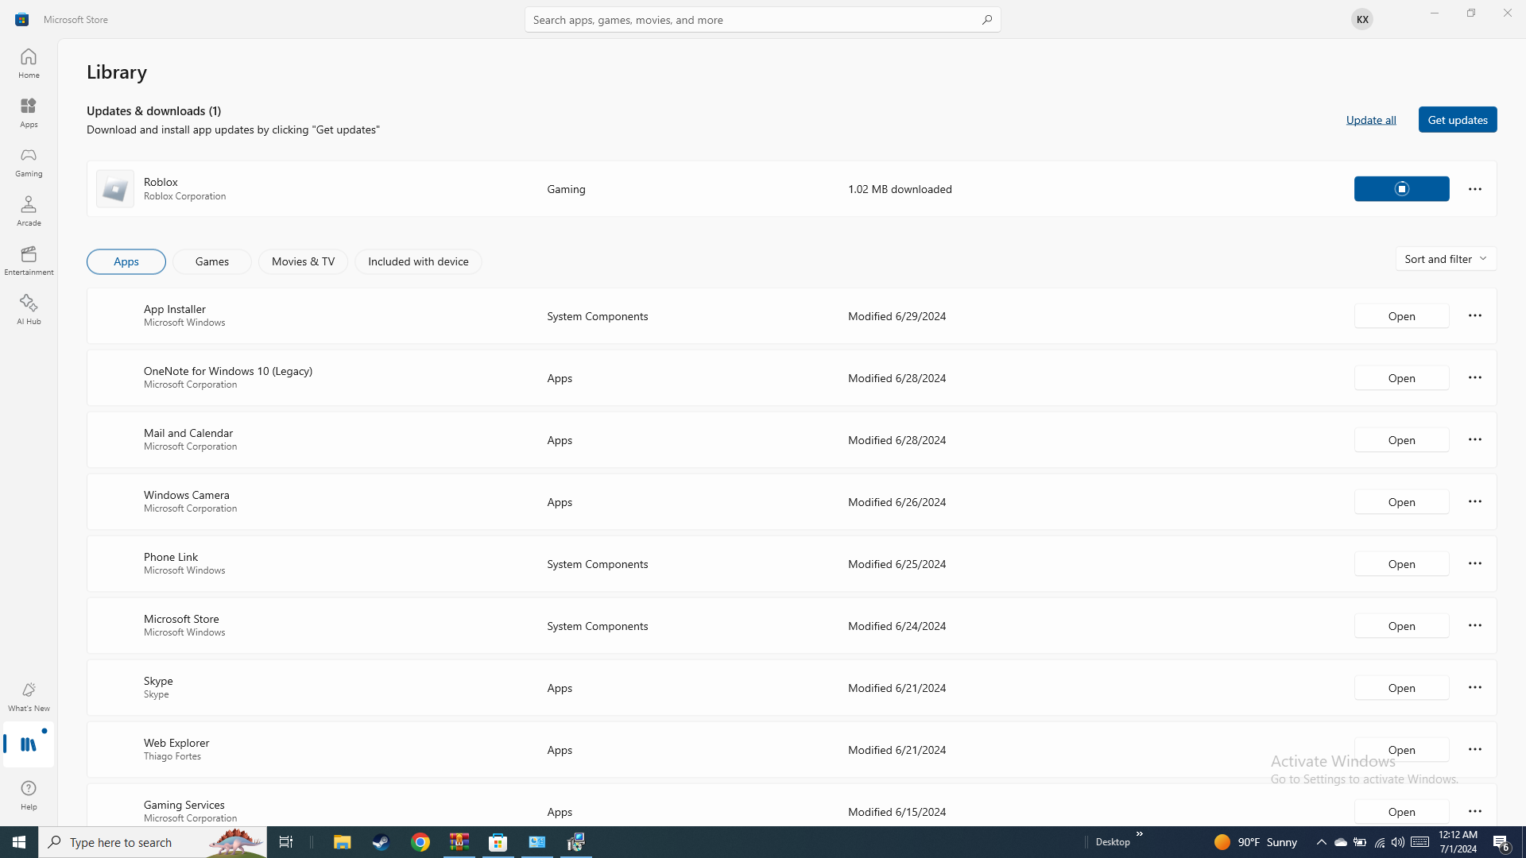Expand the Sort and filter dropdown

coord(1446,258)
